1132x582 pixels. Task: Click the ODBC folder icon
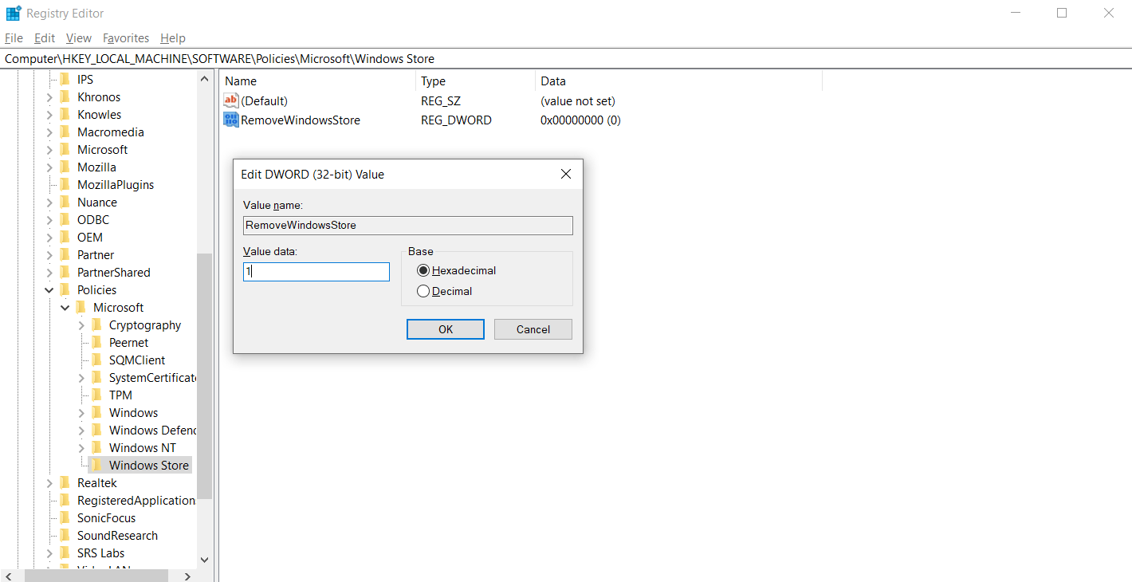(x=65, y=219)
